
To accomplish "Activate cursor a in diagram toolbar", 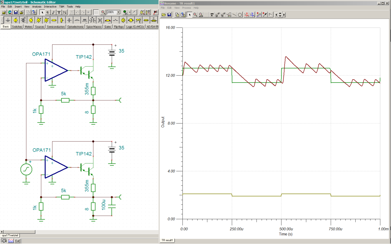I will pos(247,15).
